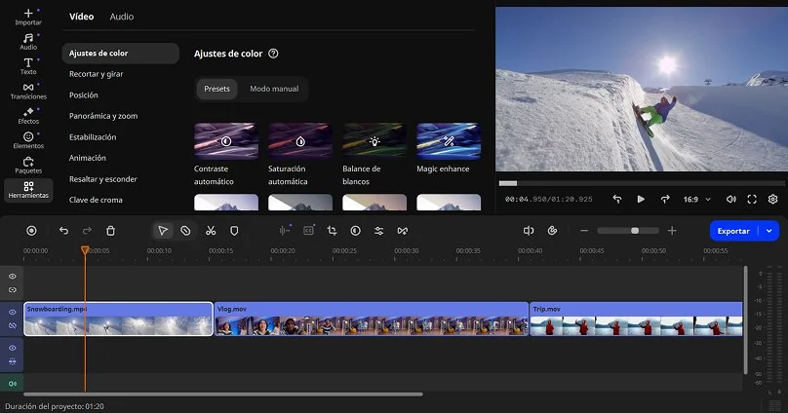
Task: Hide the Snowboarding video track with eye icon
Action: tap(13, 312)
